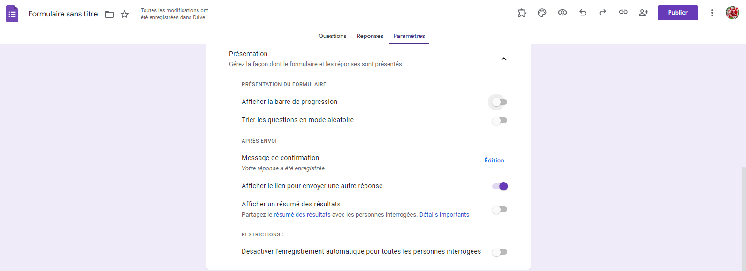Copy the form link using the link icon
Screen dimensions: 746x271
tap(624, 13)
